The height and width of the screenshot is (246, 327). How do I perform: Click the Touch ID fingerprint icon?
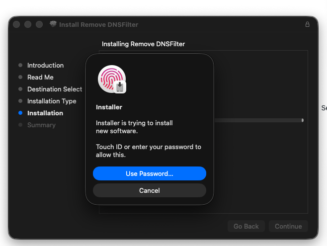110,79
